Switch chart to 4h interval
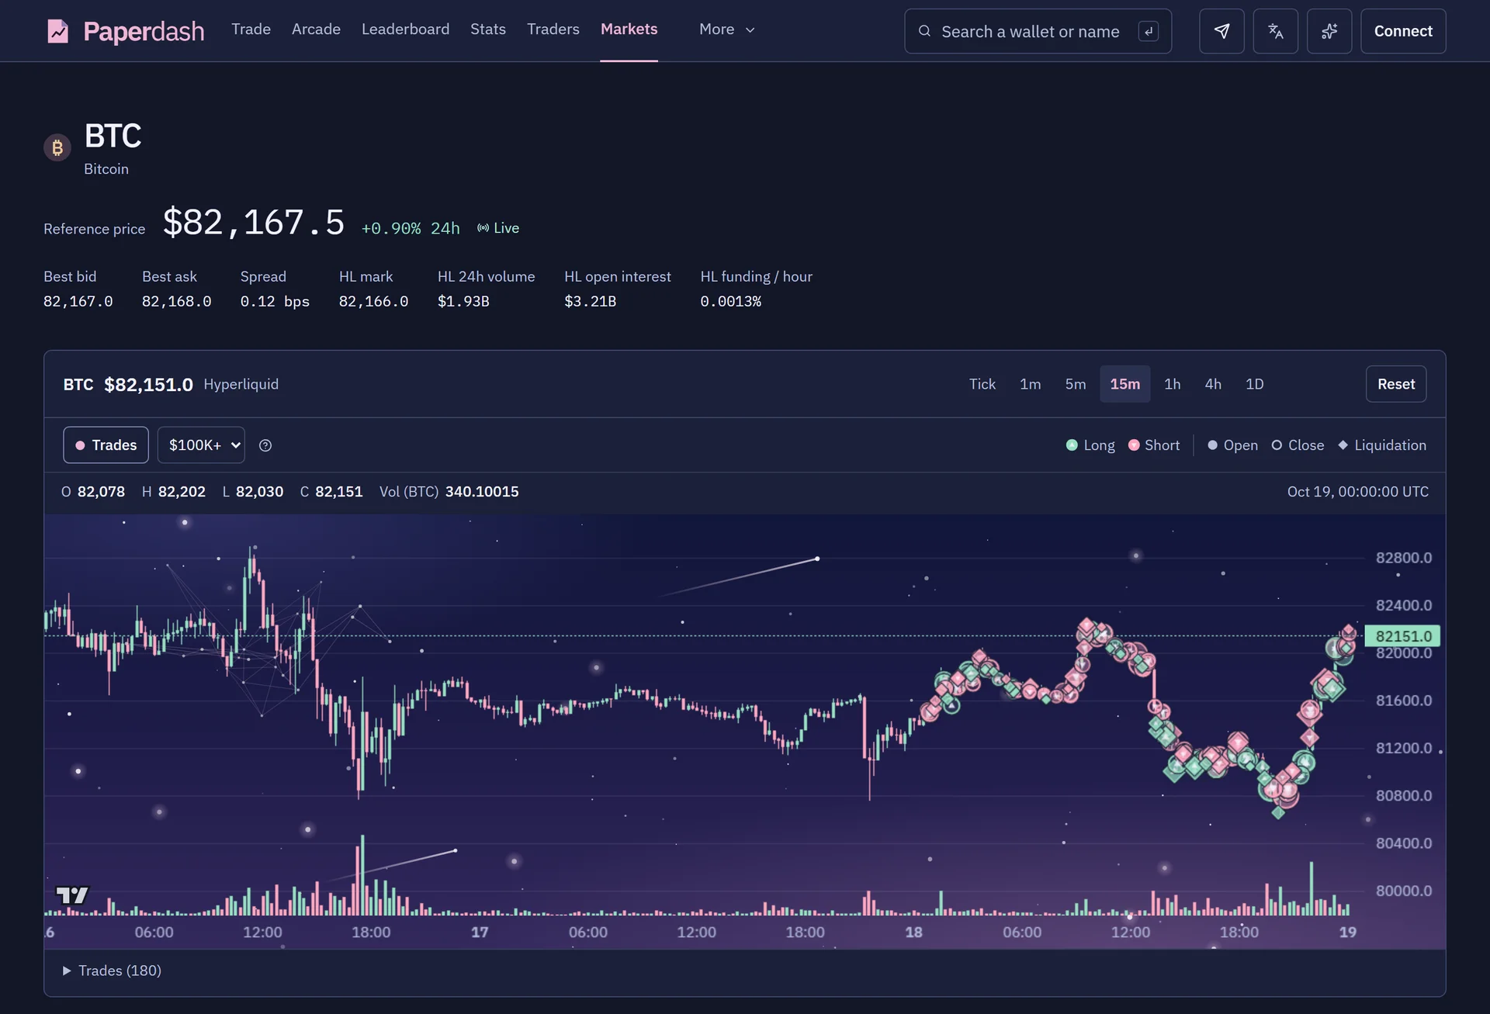 pyautogui.click(x=1213, y=384)
